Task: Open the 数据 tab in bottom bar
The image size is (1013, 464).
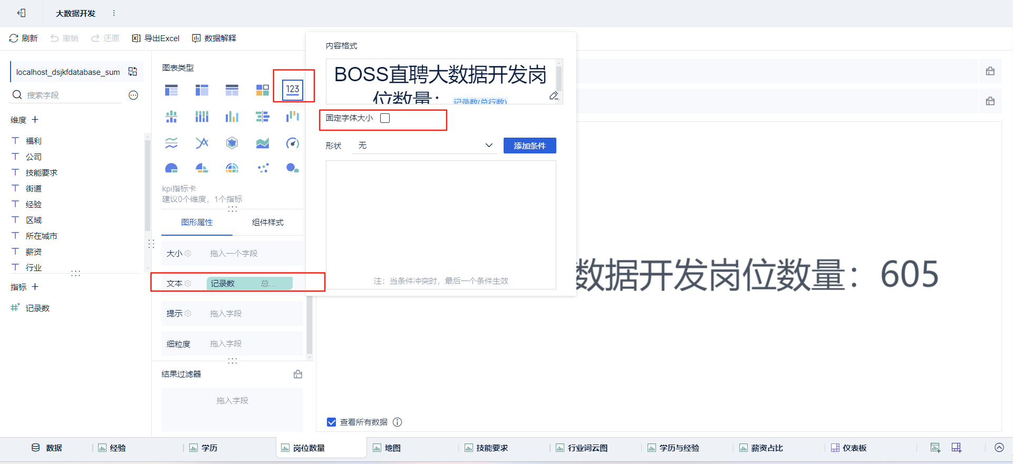Action: coord(46,448)
